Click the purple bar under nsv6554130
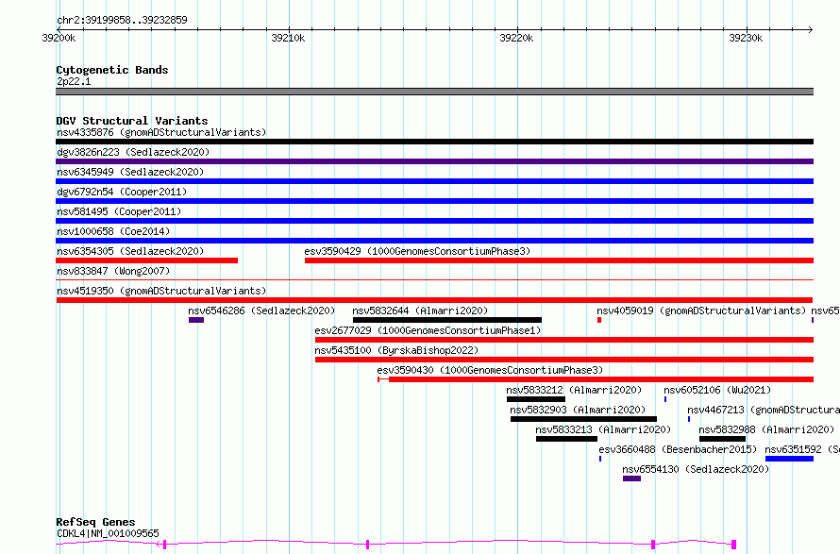Image resolution: width=840 pixels, height=554 pixels. click(x=631, y=479)
